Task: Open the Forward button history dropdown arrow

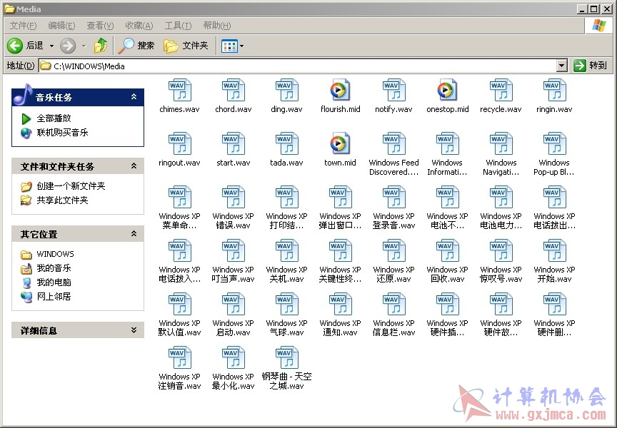Action: click(x=84, y=46)
